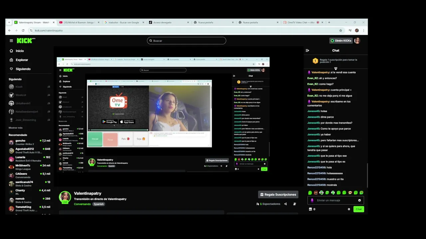Click the follow user icon
426x239 pixels.
pos(295,204)
